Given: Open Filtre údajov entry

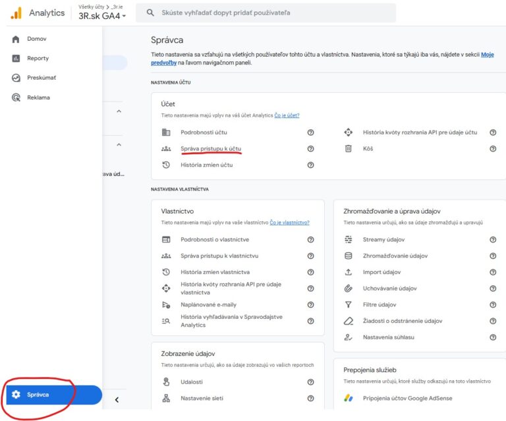Looking at the screenshot, I should tap(379, 304).
